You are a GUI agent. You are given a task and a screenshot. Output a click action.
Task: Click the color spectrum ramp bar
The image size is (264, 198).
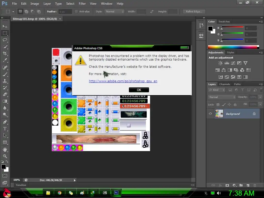point(233,47)
